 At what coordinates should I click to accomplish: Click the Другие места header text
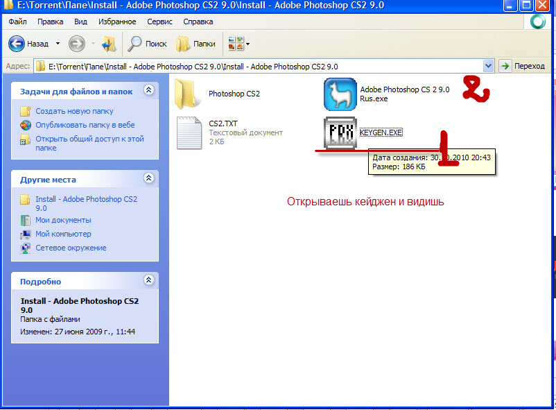pyautogui.click(x=48, y=180)
